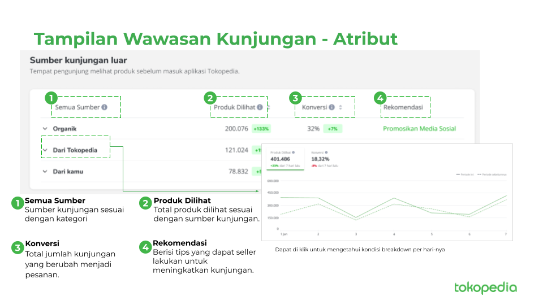
Task: Click the 200.076 value in Organik row
Action: tap(236, 129)
